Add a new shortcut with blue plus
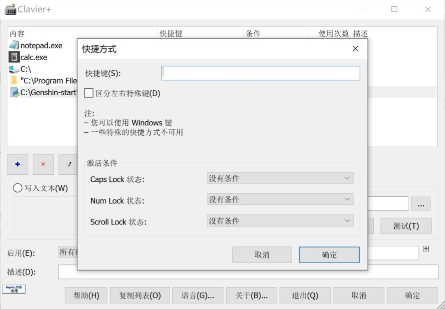The image size is (445, 309). tap(18, 164)
